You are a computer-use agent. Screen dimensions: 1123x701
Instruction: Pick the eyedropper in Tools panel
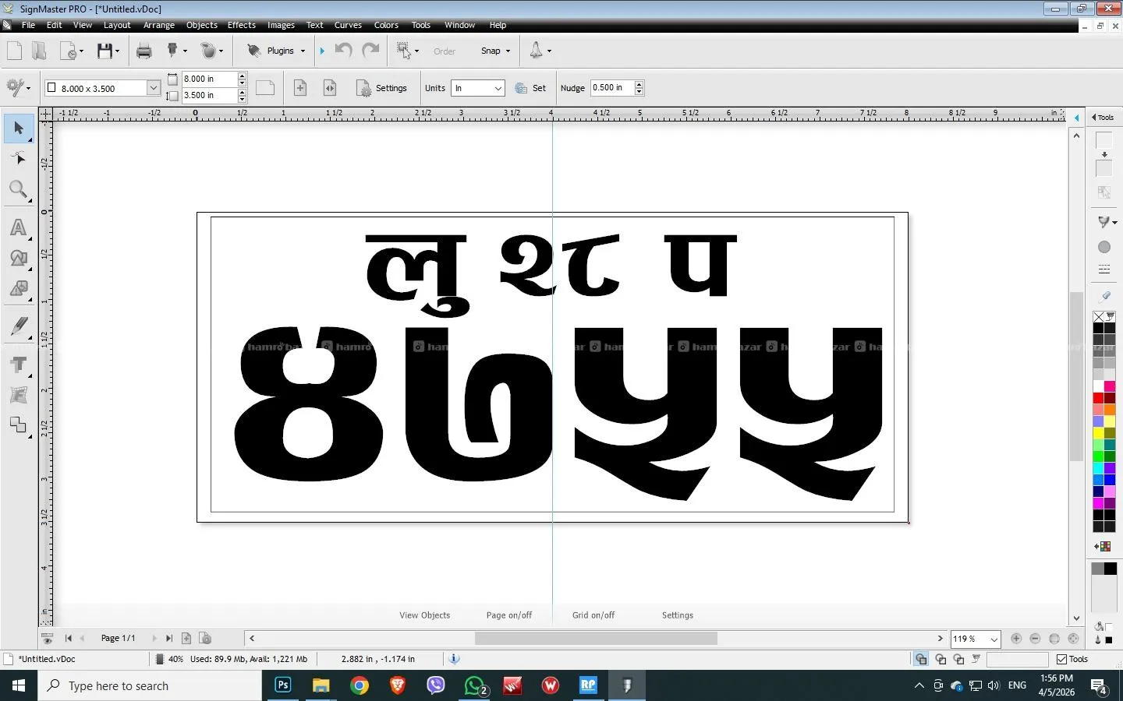(x=1104, y=296)
